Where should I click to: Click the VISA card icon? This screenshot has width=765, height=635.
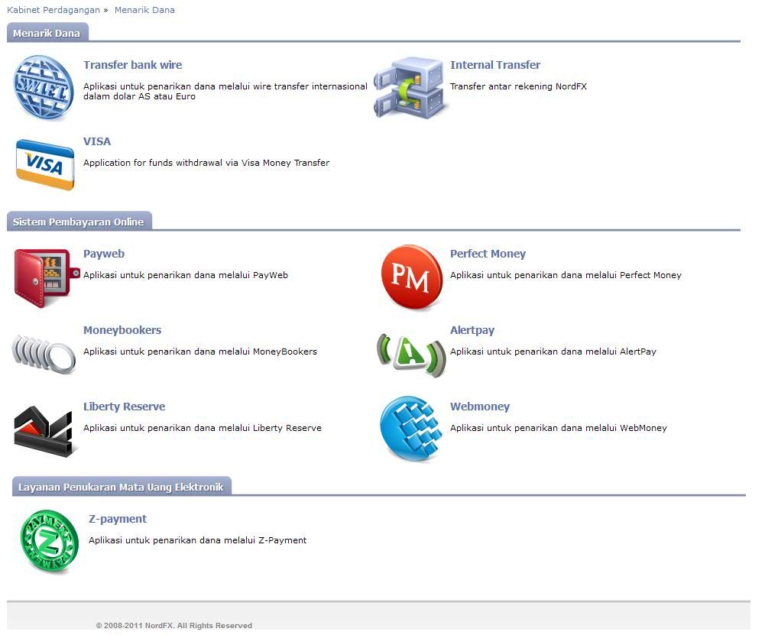45,165
